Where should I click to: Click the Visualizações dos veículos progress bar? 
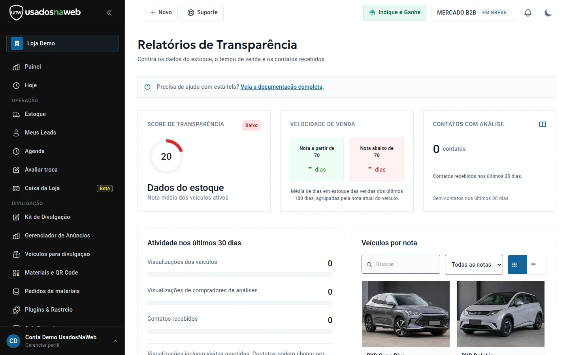click(x=240, y=275)
